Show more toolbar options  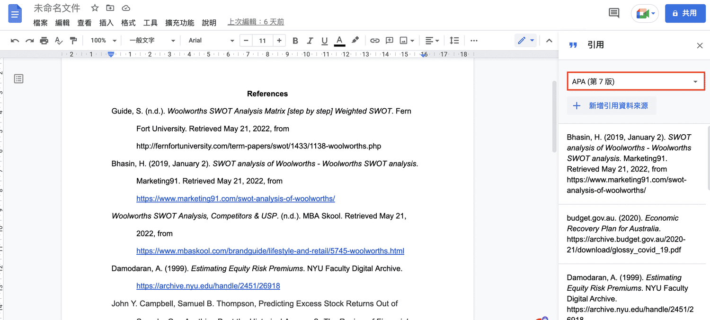pos(474,41)
